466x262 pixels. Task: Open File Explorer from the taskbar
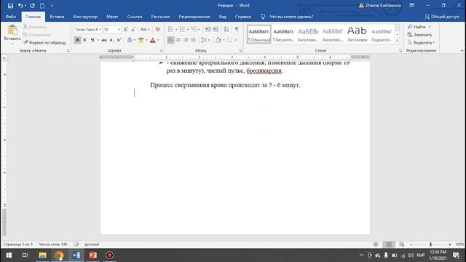click(x=42, y=255)
